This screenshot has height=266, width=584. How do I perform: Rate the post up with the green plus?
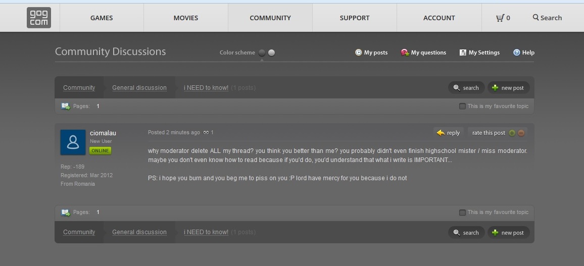coord(512,133)
